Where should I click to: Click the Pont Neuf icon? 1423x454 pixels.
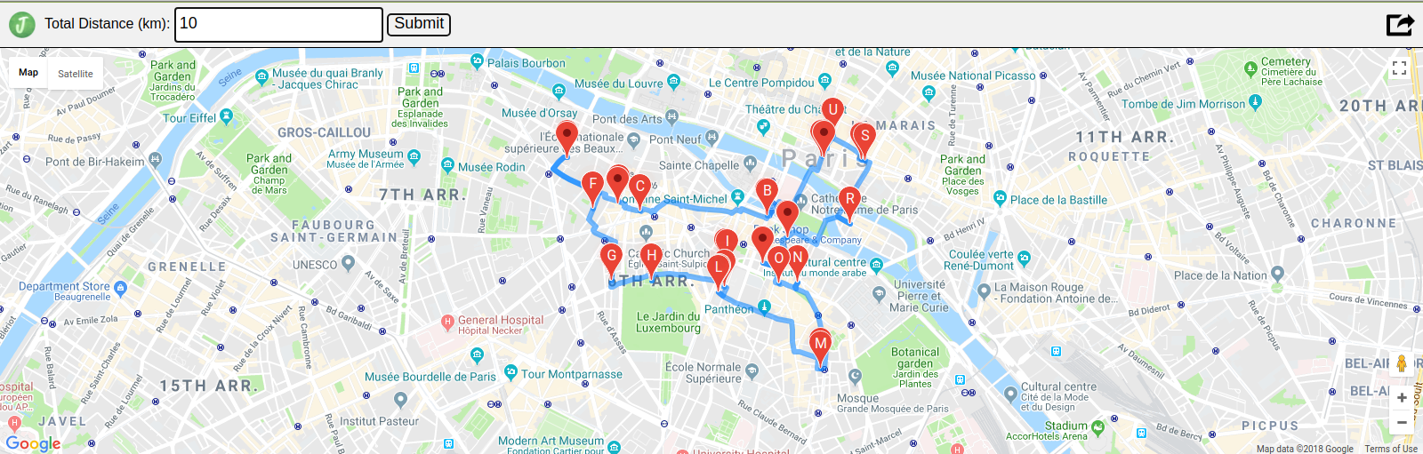[x=711, y=138]
